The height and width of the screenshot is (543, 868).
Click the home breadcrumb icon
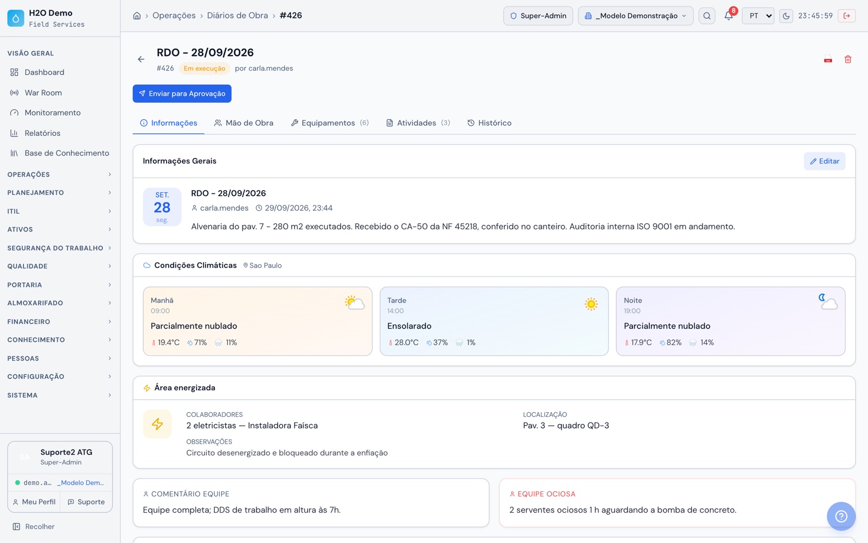(137, 16)
